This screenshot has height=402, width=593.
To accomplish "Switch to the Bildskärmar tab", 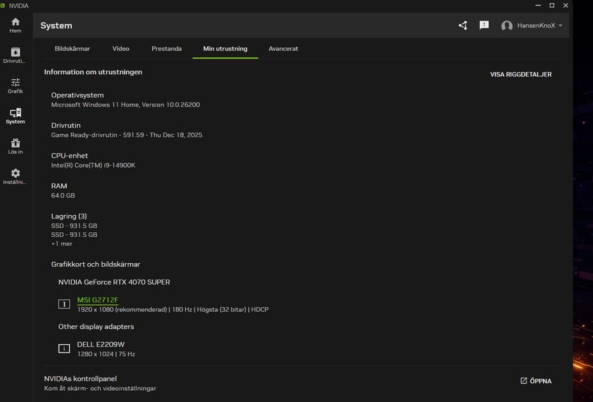I will (x=72, y=49).
